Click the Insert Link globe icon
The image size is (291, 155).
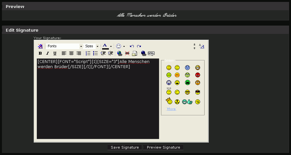(119, 53)
